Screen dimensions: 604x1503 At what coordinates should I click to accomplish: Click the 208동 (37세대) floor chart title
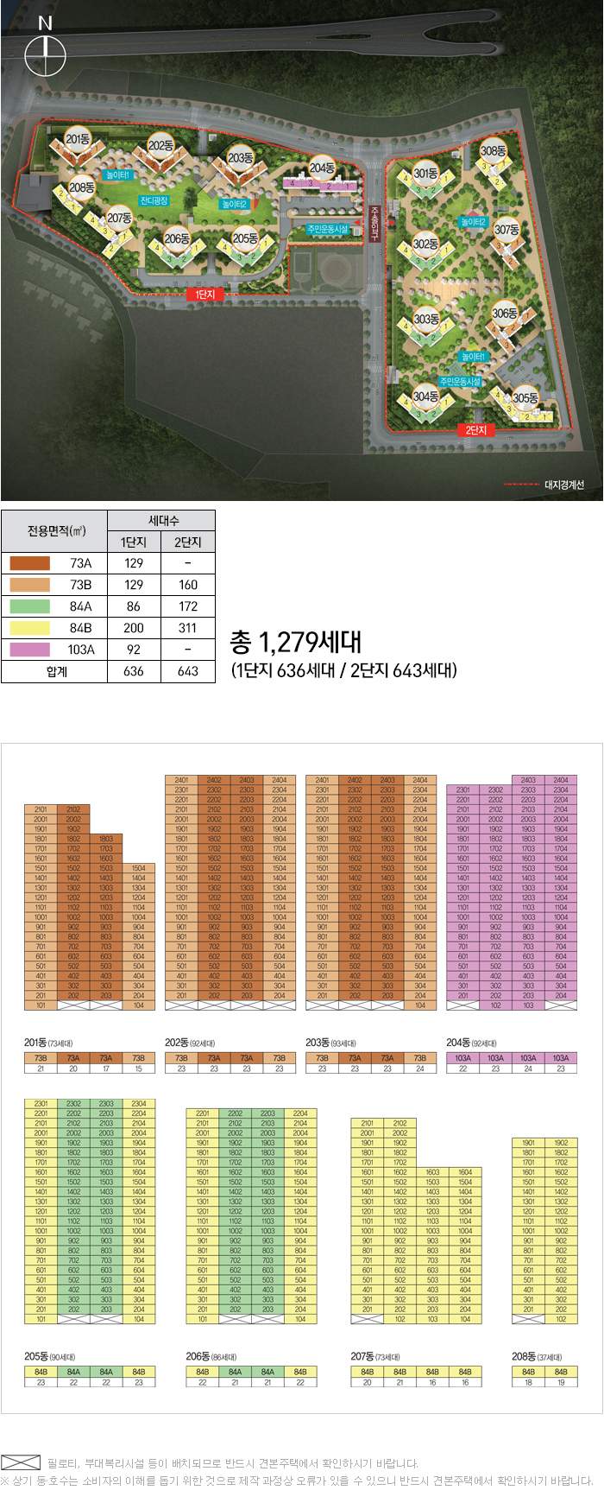(x=535, y=1356)
